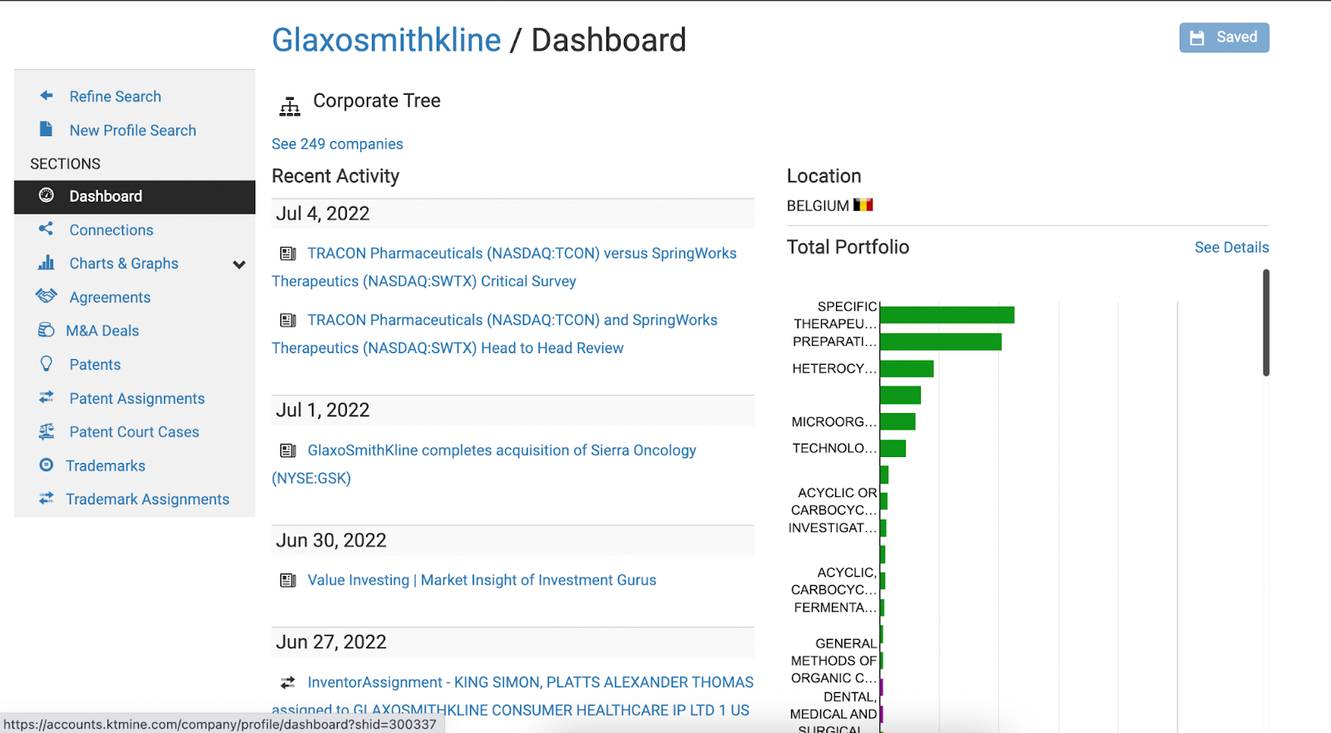Click the DENTAL, MEDICAL AND SURGICAL label
The height and width of the screenshot is (733, 1331).
pos(834,713)
